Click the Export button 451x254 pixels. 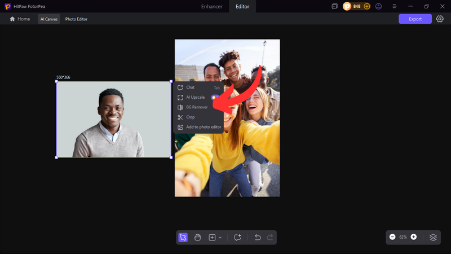tap(415, 19)
